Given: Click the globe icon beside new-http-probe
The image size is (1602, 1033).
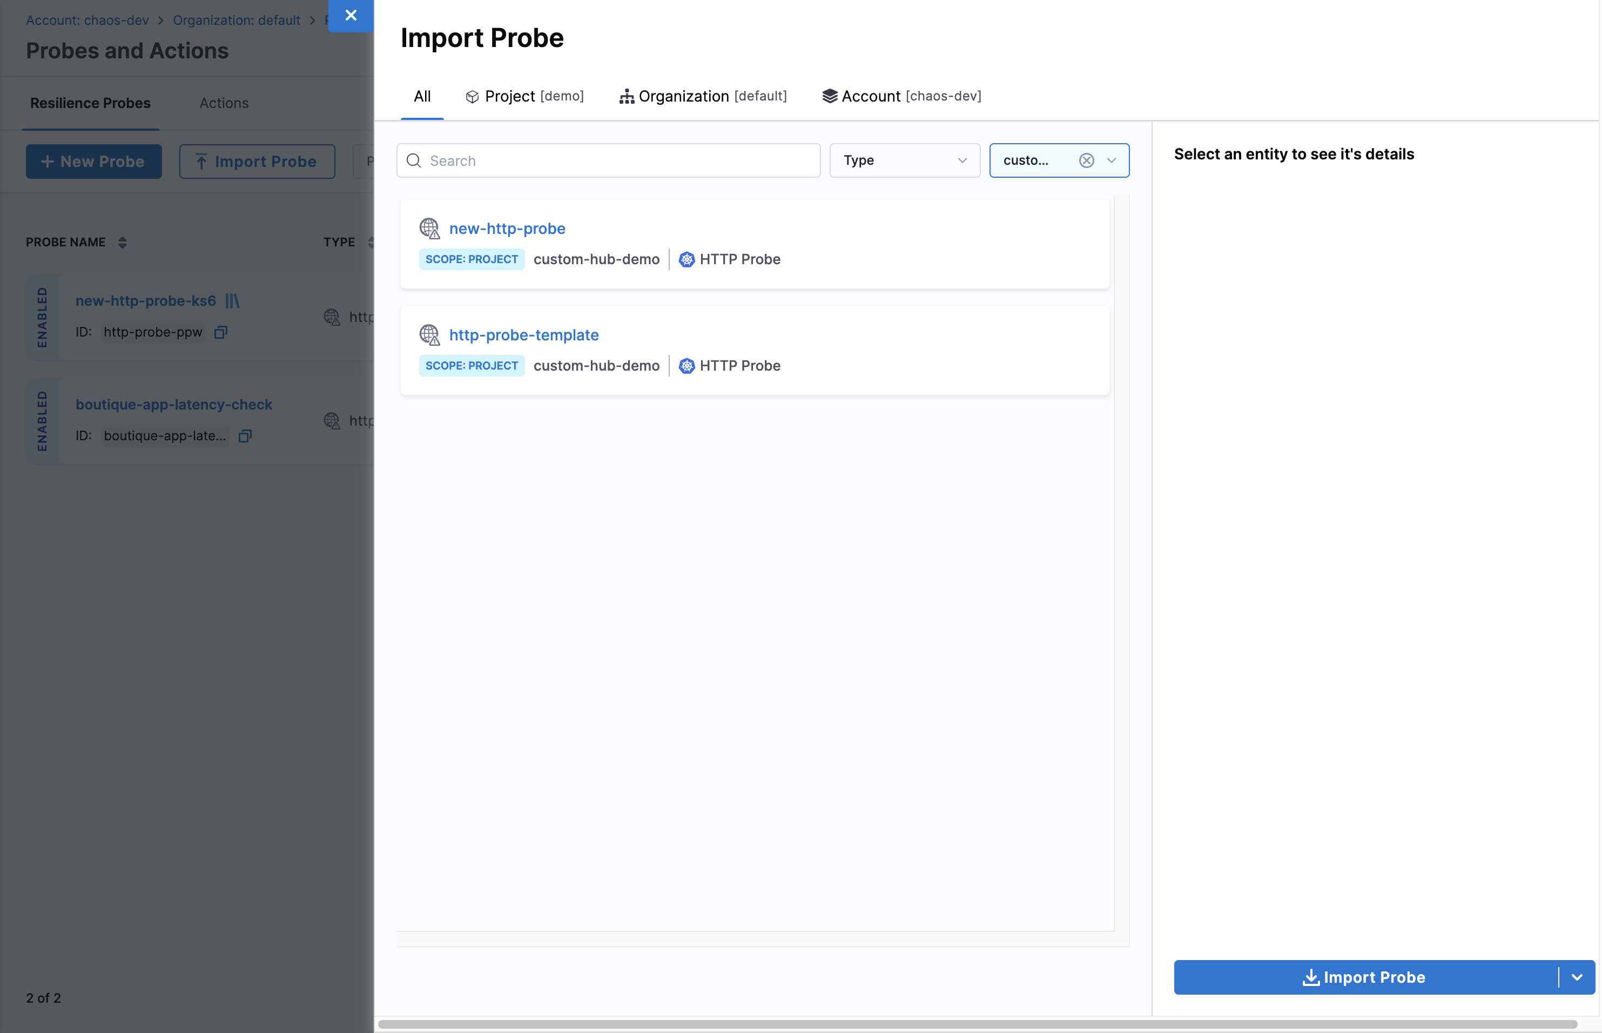Looking at the screenshot, I should click(429, 228).
